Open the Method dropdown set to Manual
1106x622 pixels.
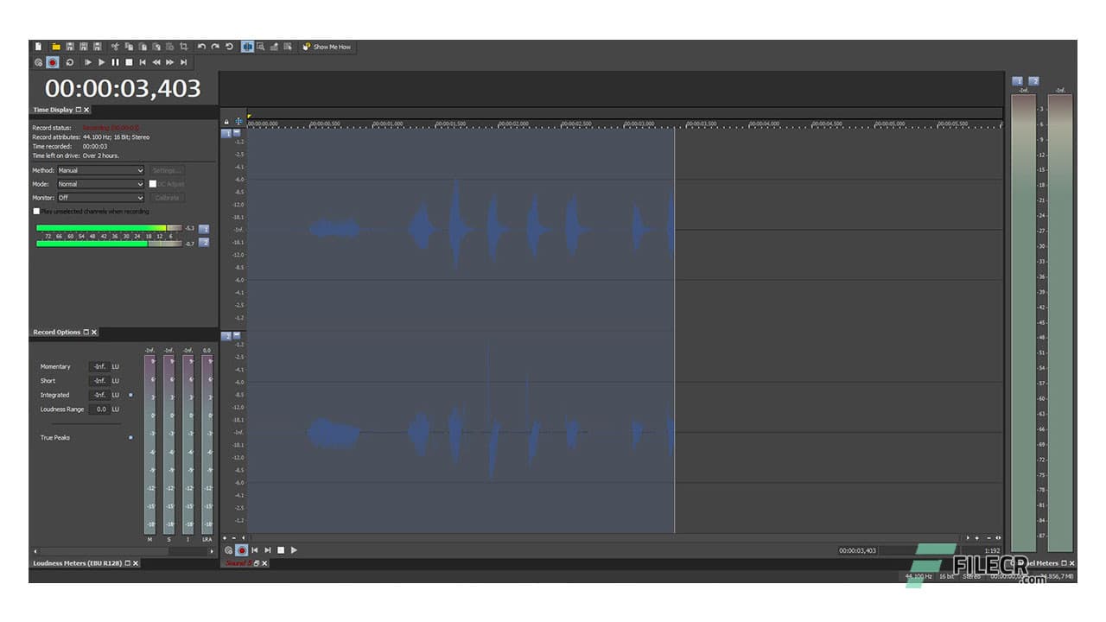pyautogui.click(x=99, y=170)
